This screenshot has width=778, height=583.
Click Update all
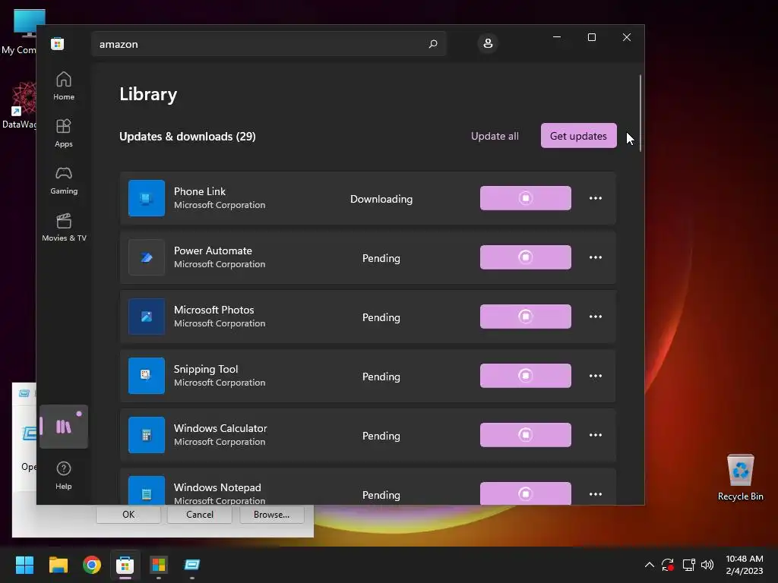click(495, 136)
